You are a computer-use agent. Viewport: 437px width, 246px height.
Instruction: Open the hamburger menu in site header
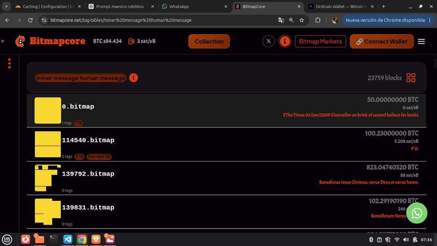[421, 42]
